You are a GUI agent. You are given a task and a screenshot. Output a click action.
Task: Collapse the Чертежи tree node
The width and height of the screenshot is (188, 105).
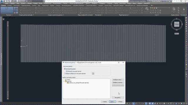(64, 81)
